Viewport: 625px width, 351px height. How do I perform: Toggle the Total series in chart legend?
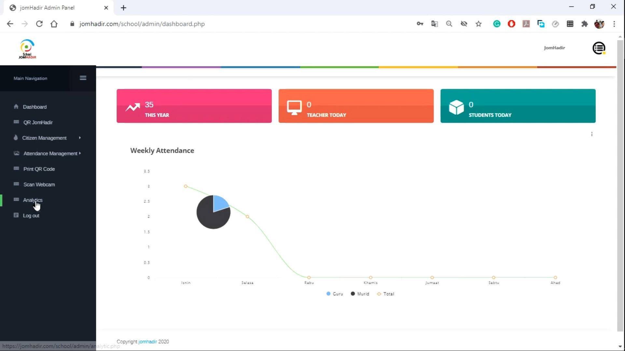(385, 294)
